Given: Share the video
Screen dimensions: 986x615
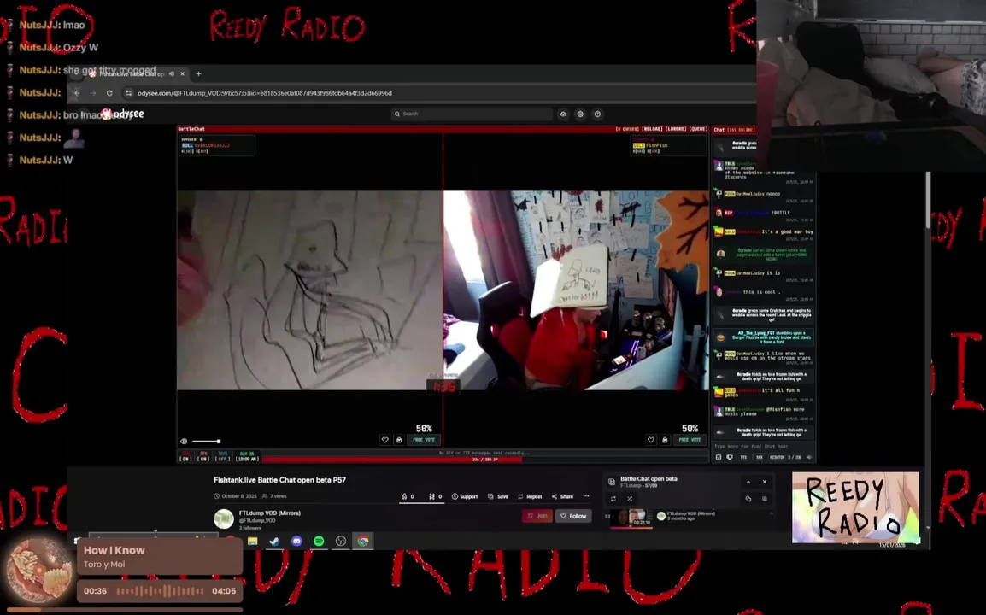Looking at the screenshot, I should (x=563, y=497).
